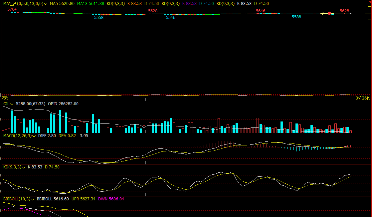This screenshot has width=372, height=217.
Task: Click the 5546 low price label
Action: coord(171,18)
